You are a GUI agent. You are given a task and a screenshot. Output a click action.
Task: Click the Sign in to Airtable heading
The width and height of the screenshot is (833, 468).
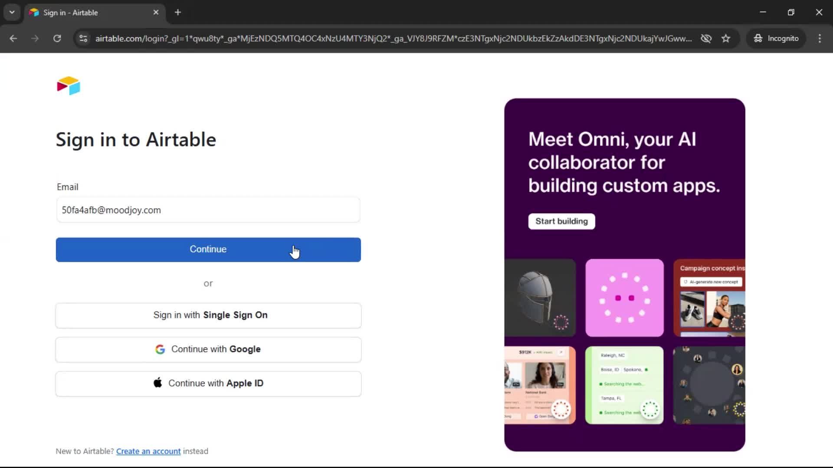(x=136, y=140)
